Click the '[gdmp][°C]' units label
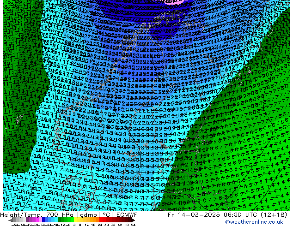Image resolution: width=293 pixels, height=226 pixels. 95,215
